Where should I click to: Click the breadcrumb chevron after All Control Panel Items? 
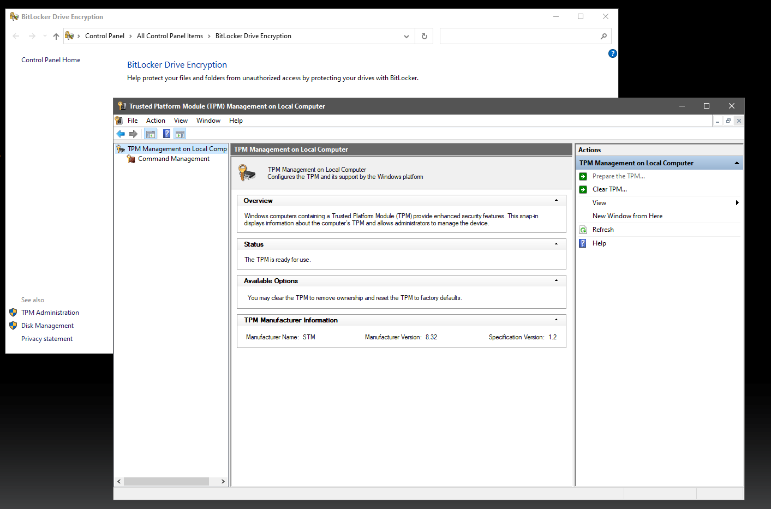(209, 36)
